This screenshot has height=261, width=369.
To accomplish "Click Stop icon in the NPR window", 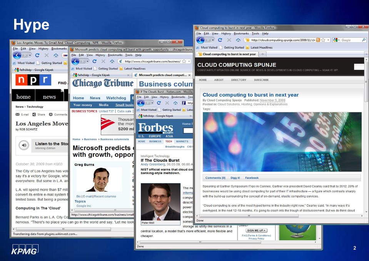I will 47,55.
